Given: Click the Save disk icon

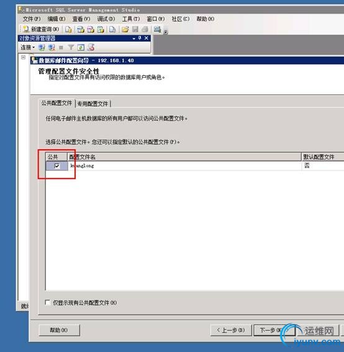Looking at the screenshot, I should [135, 29].
